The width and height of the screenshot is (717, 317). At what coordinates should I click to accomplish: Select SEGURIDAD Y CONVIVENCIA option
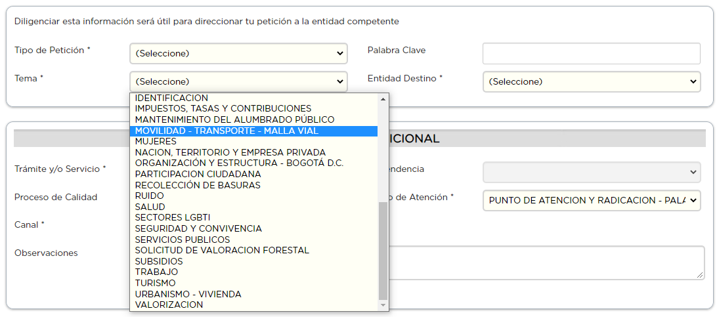pyautogui.click(x=198, y=228)
